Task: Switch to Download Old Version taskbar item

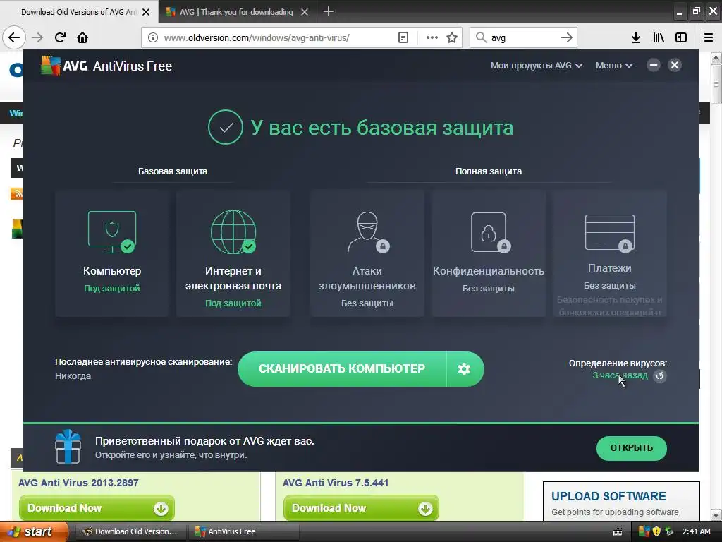Action: pos(130,531)
